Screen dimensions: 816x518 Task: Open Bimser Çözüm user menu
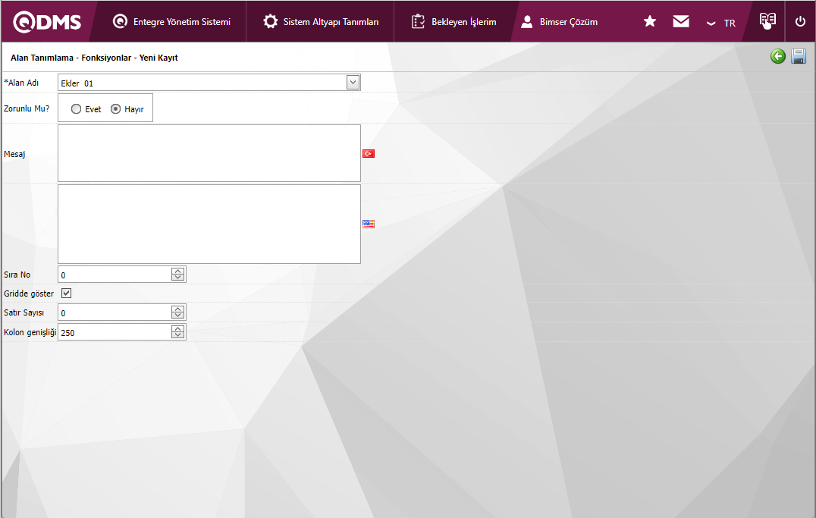click(559, 22)
